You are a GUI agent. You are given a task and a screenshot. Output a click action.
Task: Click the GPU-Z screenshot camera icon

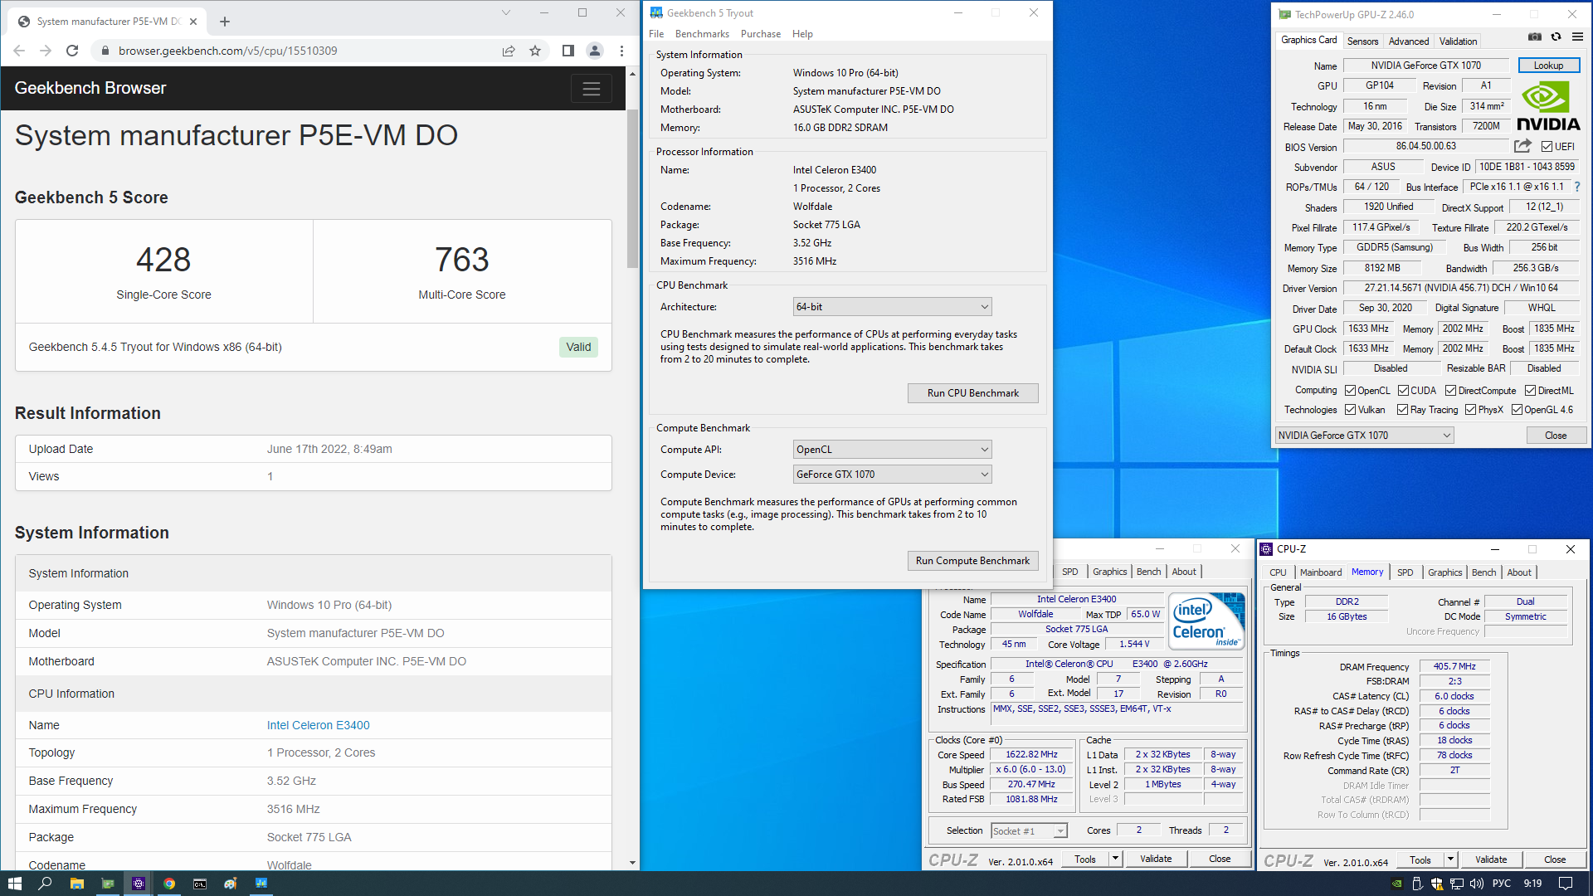[x=1535, y=37]
